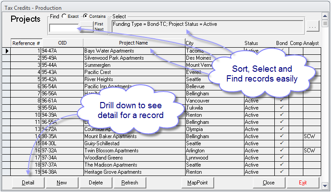Click OID cell 96-61A
The image size is (331, 192).
62,101
